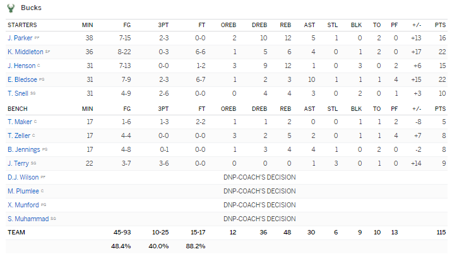Click the BENCH section header
Viewport: 452px width, 259px height.
tap(17, 108)
